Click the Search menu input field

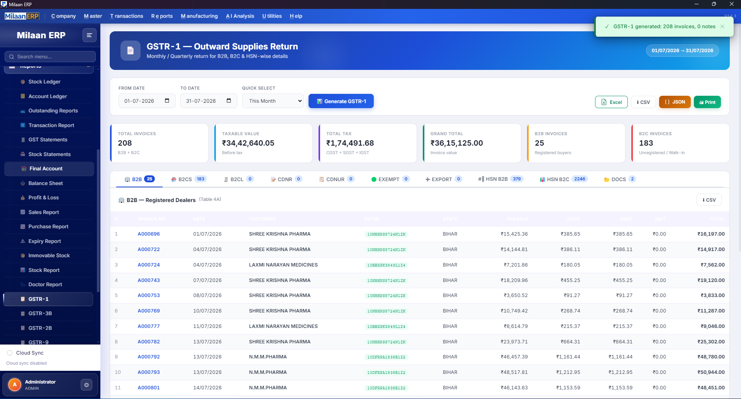(50, 56)
